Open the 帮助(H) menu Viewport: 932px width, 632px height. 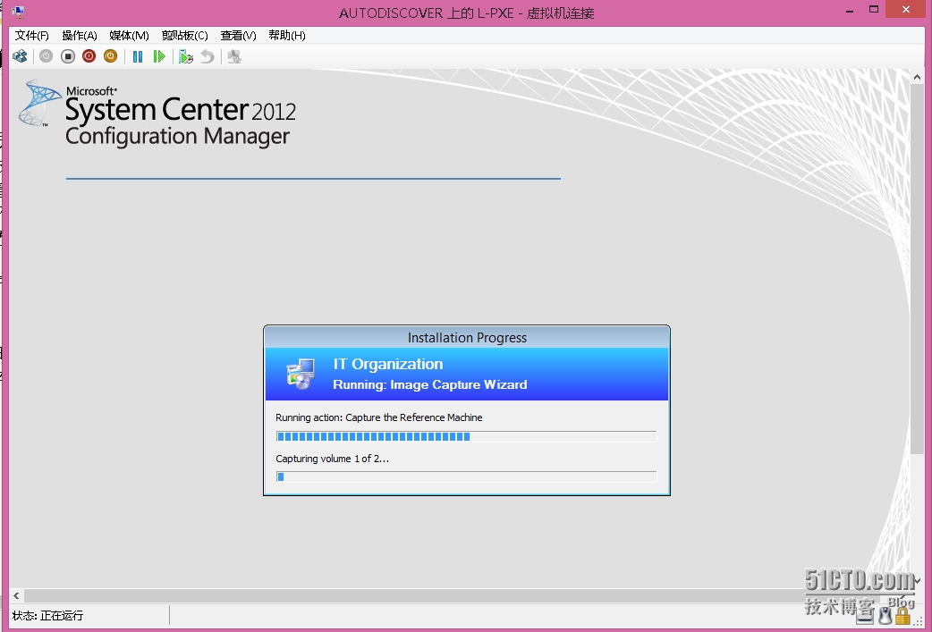click(x=287, y=36)
